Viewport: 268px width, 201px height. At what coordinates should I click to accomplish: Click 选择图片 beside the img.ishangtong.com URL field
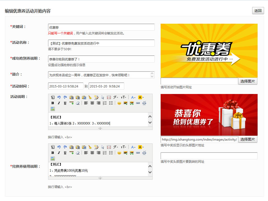(247, 139)
